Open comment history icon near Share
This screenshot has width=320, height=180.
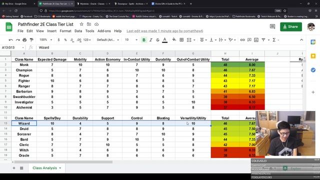(272, 26)
